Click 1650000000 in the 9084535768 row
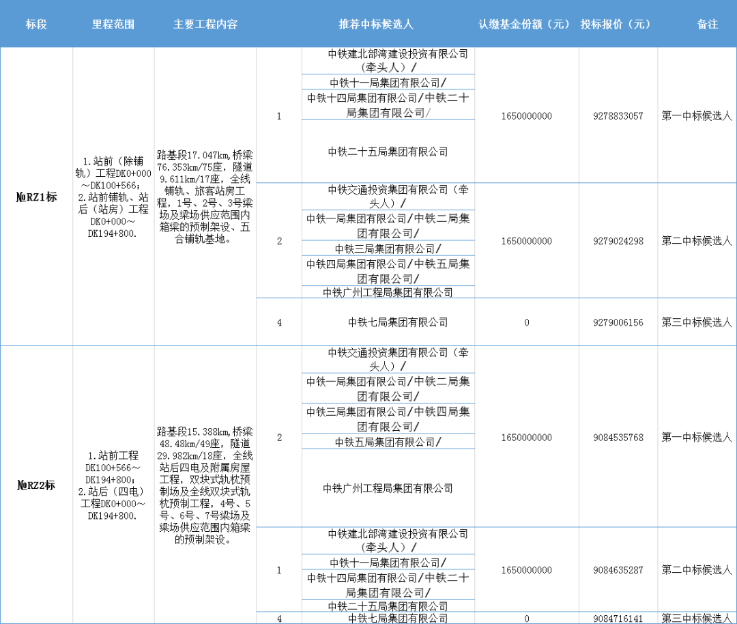This screenshot has width=737, height=624. (x=526, y=438)
